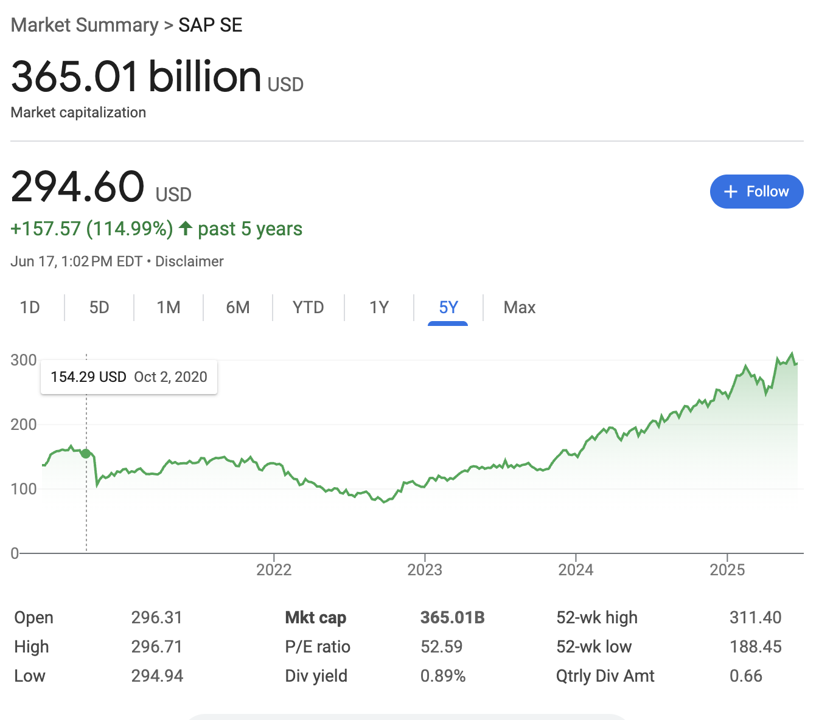Image resolution: width=819 pixels, height=720 pixels.
Task: Open the Market Summary breadcrumb link
Action: [84, 25]
